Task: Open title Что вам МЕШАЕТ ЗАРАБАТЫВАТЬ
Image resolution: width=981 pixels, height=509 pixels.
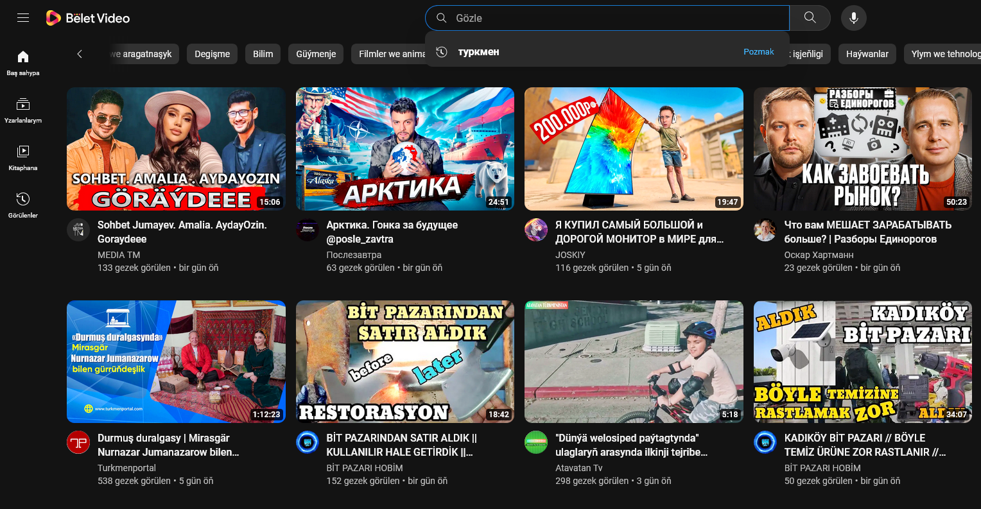Action: pyautogui.click(x=868, y=232)
